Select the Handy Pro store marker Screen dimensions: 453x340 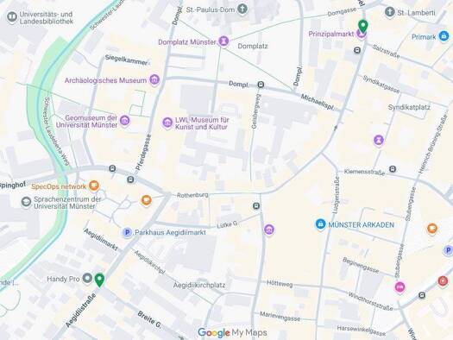87,279
